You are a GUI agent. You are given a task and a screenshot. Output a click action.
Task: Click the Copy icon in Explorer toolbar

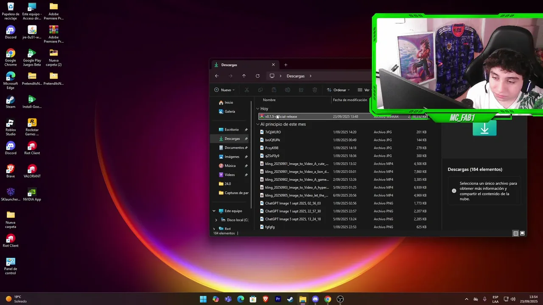tap(260, 90)
